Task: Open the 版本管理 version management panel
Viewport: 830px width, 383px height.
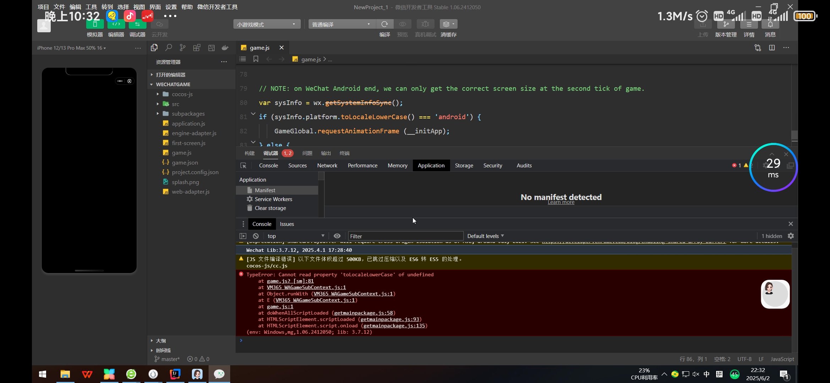Action: click(x=726, y=25)
